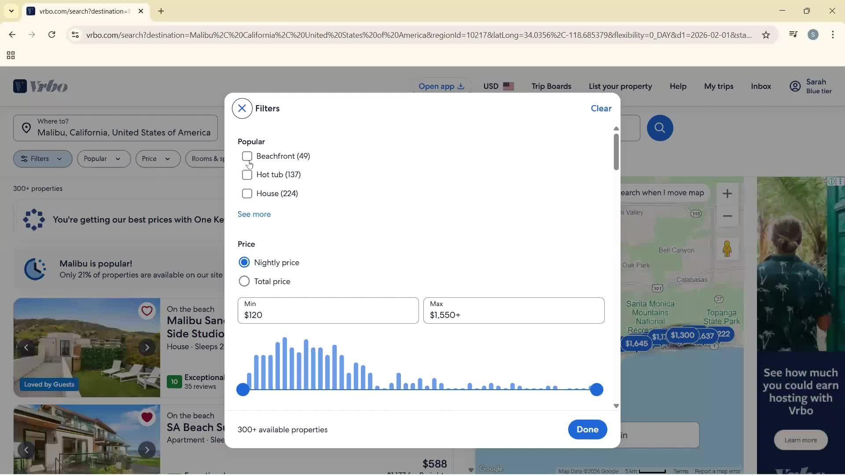The width and height of the screenshot is (845, 475).
Task: Click the Street View pegman icon
Action: [727, 249]
